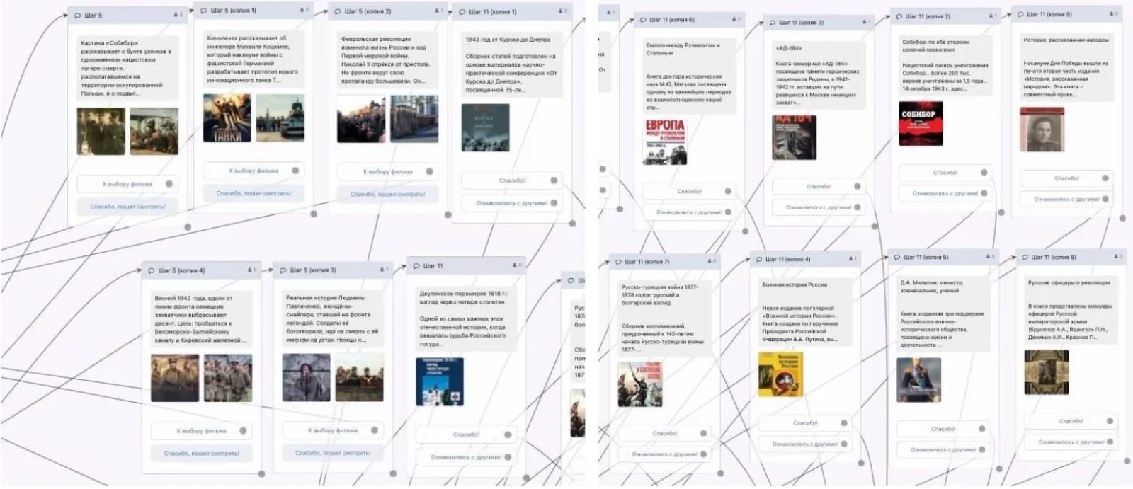
Task: Click 'Спасибо!' button in Шаг 11 (копия 1)
Action: 512,180
